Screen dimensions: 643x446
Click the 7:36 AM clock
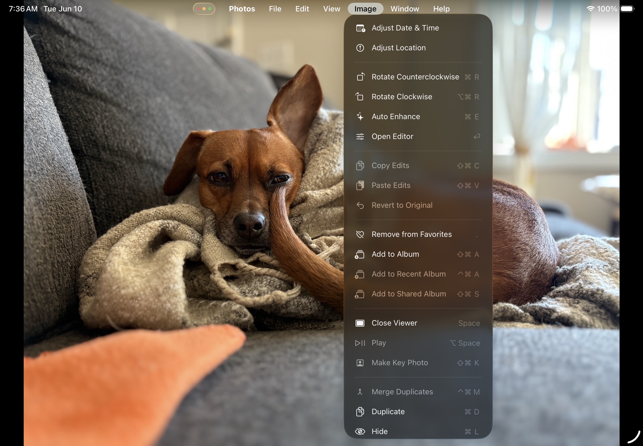tap(23, 9)
